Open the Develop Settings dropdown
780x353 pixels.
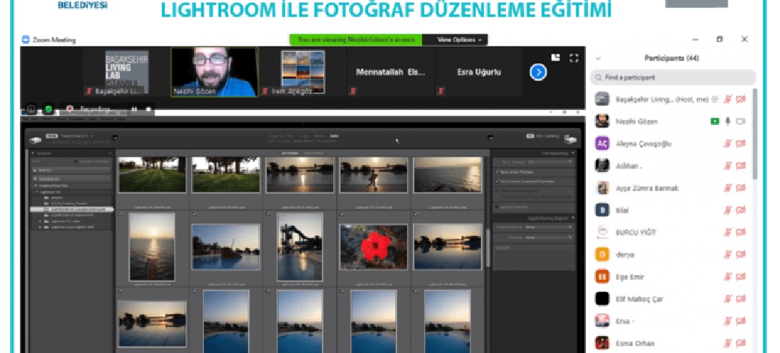point(547,227)
